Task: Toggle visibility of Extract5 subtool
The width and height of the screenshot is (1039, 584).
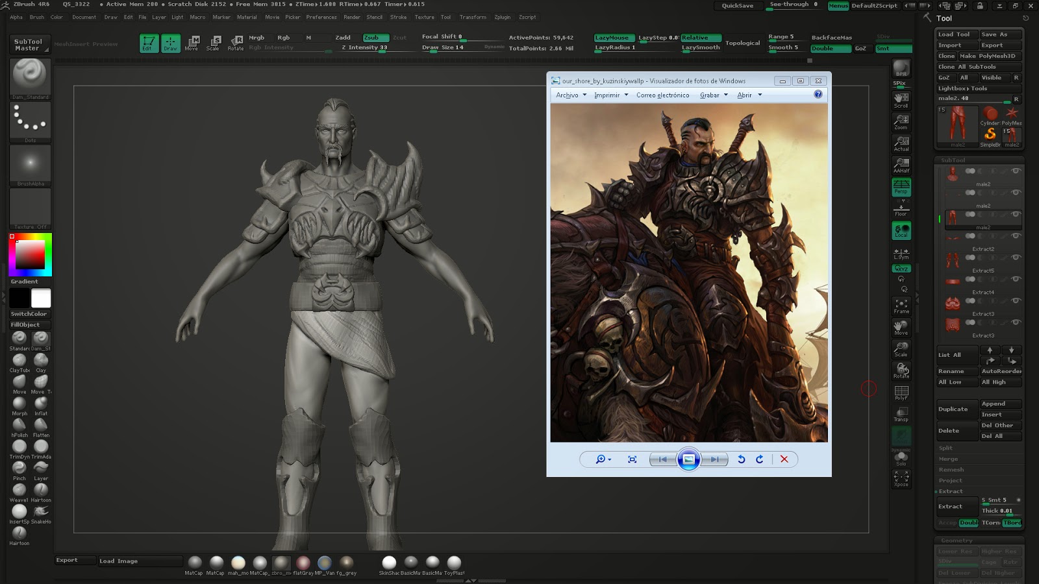Action: coord(1016,258)
